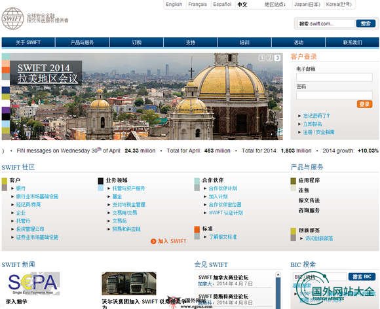This screenshot has height=309, width=380.
Task: Select the 咨询服务 products heading
Action: point(309,210)
